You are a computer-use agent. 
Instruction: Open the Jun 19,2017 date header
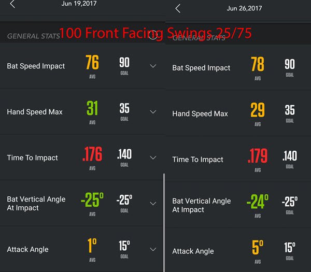tap(79, 4)
